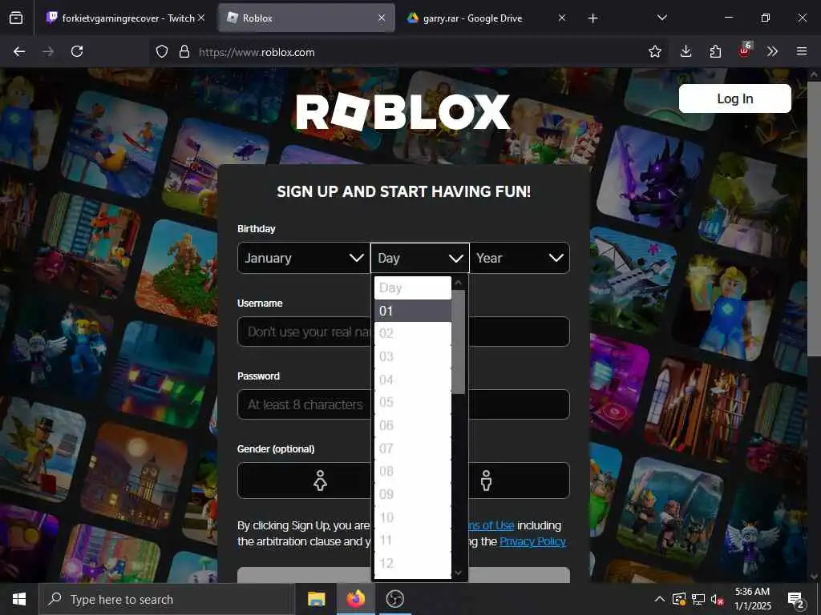This screenshot has height=615, width=821.
Task: Select day 05 in the list
Action: (x=413, y=402)
